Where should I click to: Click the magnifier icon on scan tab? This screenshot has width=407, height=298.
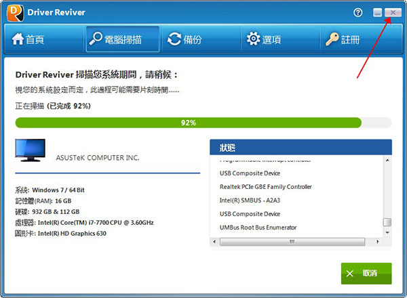96,39
